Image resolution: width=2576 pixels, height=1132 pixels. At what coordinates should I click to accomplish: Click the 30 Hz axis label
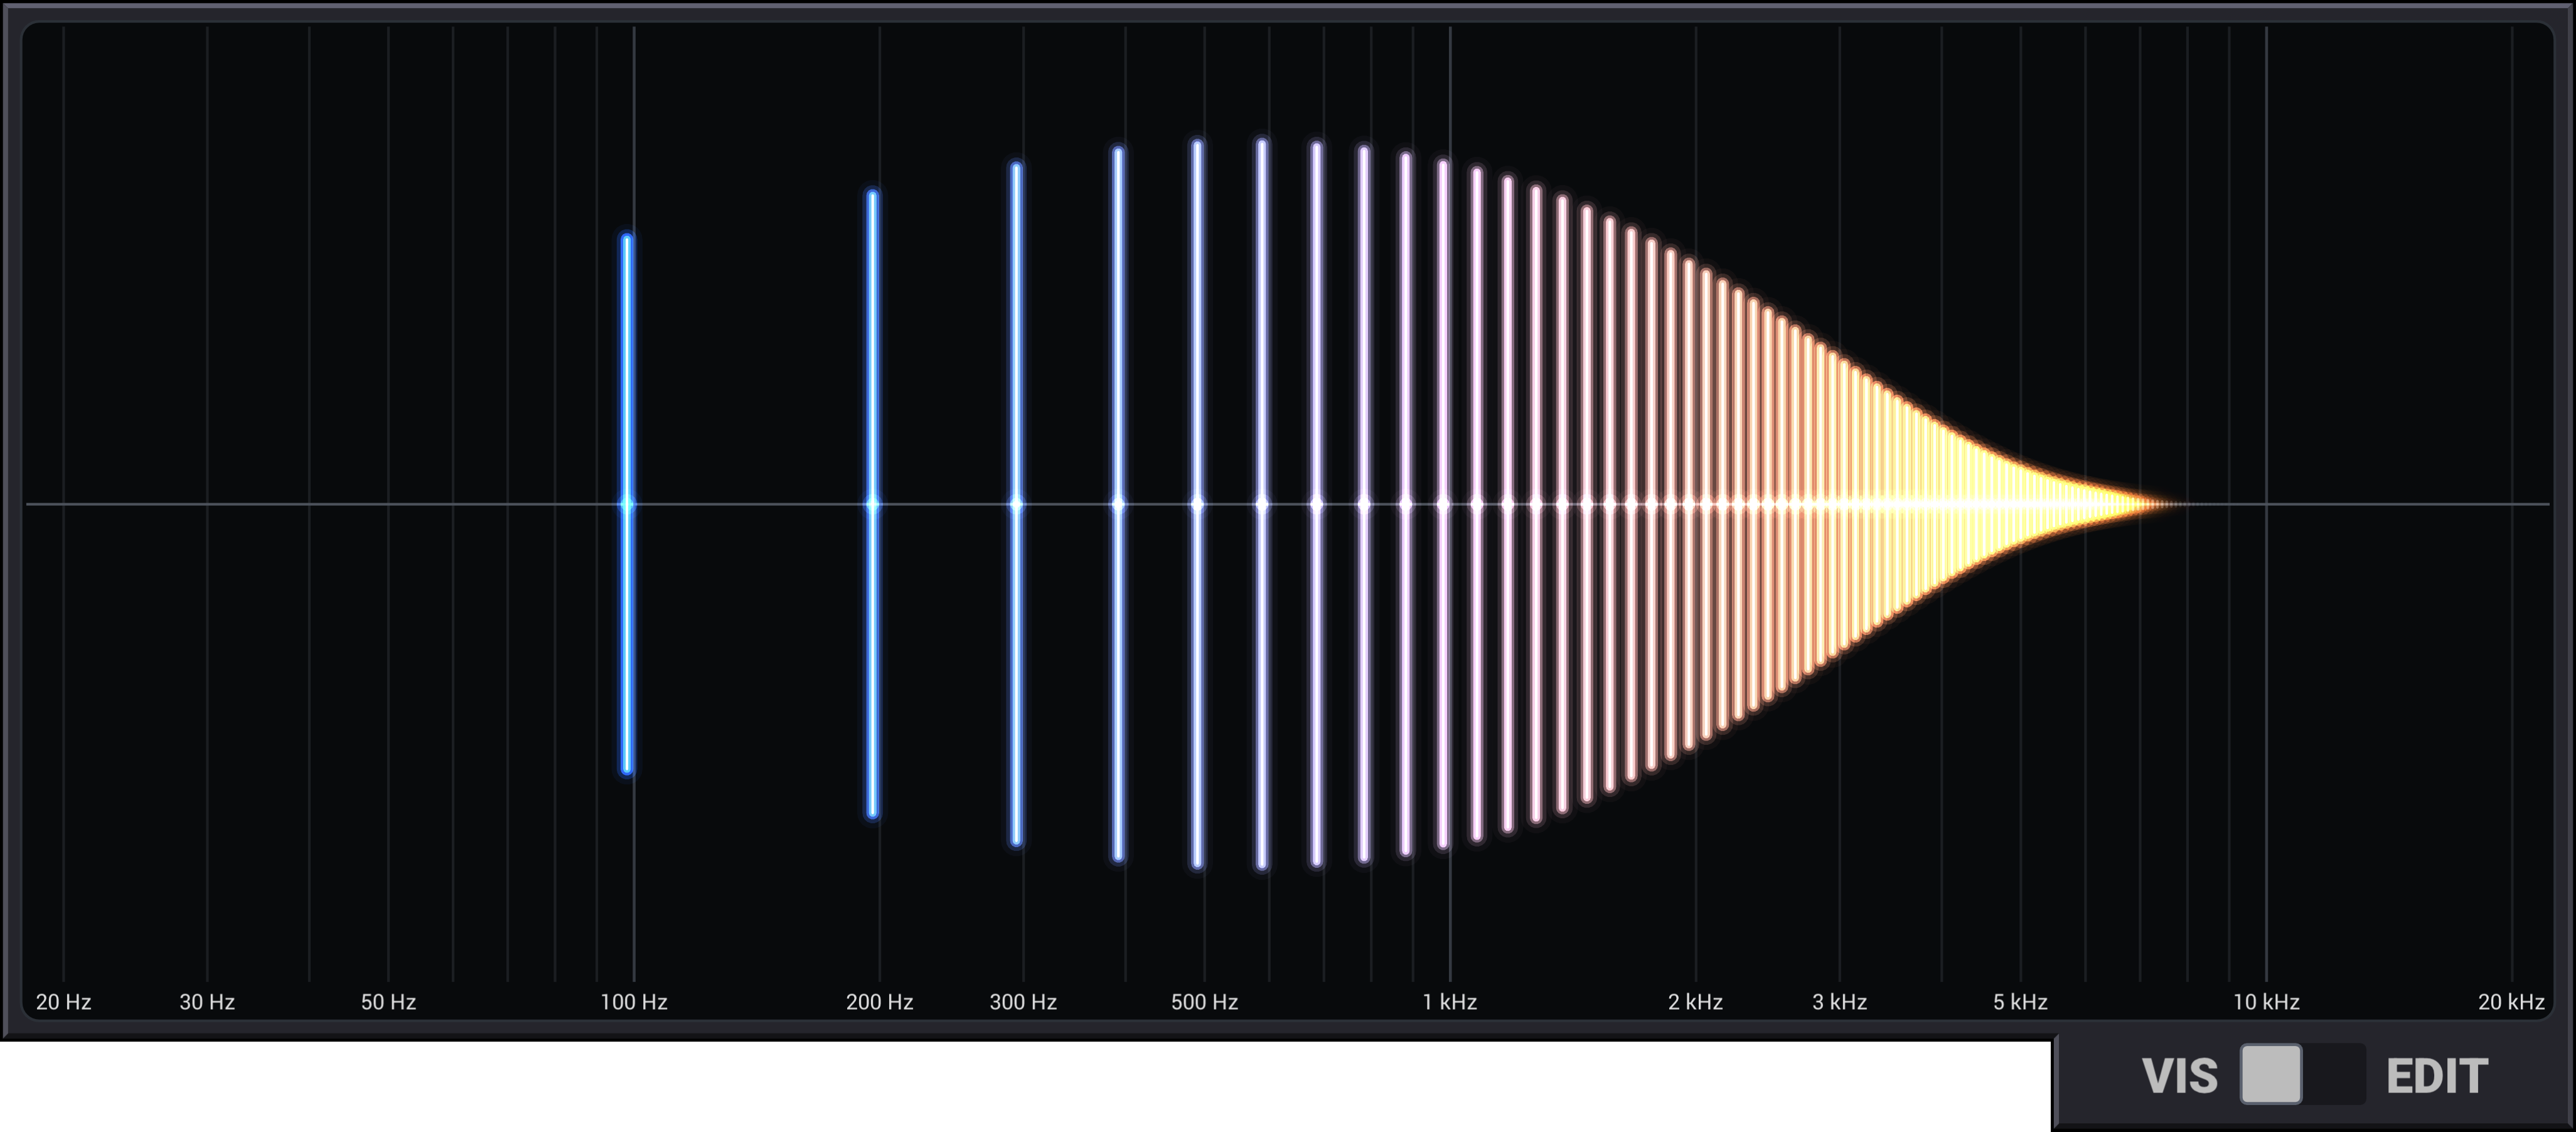click(x=207, y=1001)
